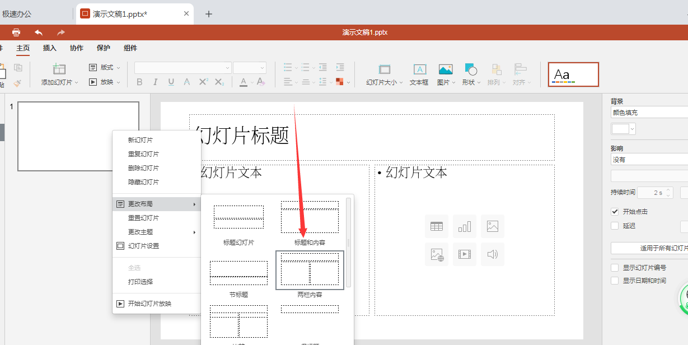Apply superscript formatting (X²)
688x345 pixels.
pos(204,82)
